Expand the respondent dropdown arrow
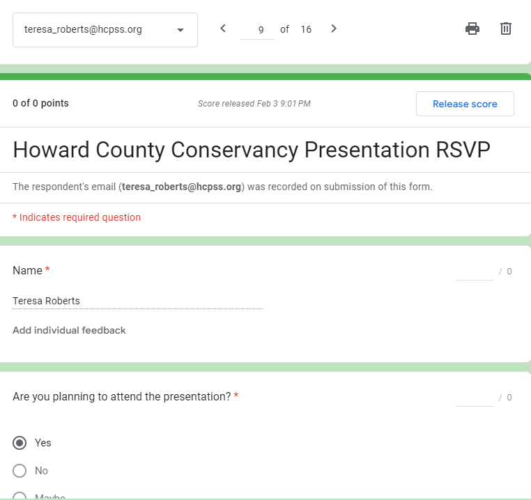 (x=180, y=30)
